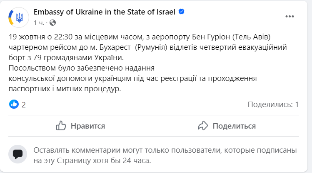Click the post paragraph about the evacuation flight

click(x=148, y=48)
